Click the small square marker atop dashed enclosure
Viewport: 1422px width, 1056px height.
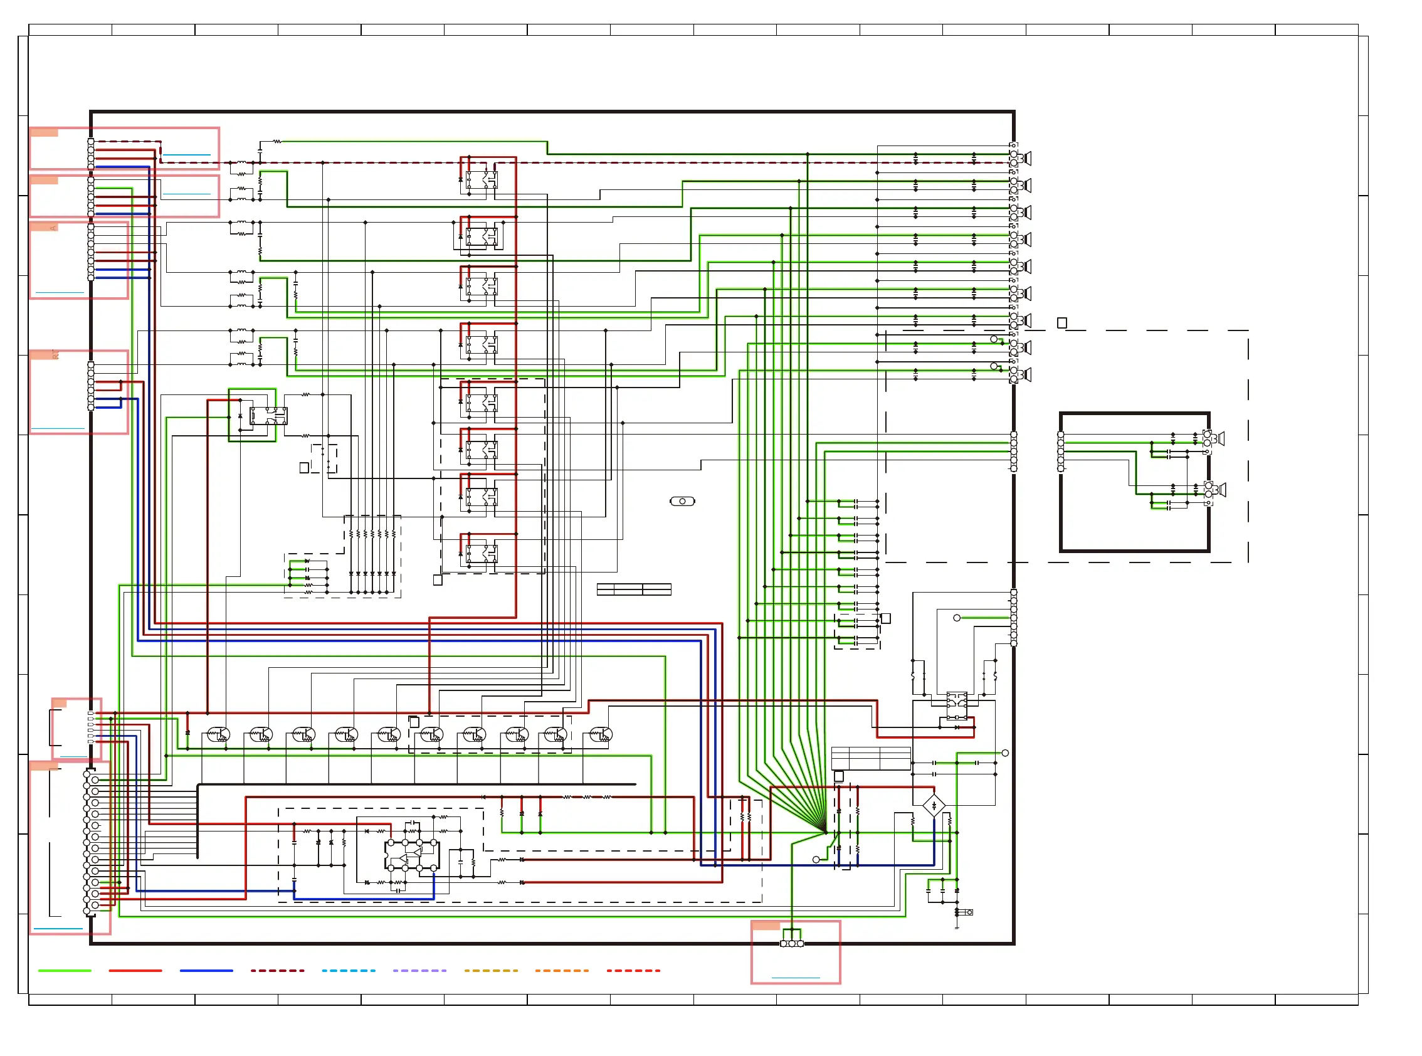click(1061, 323)
